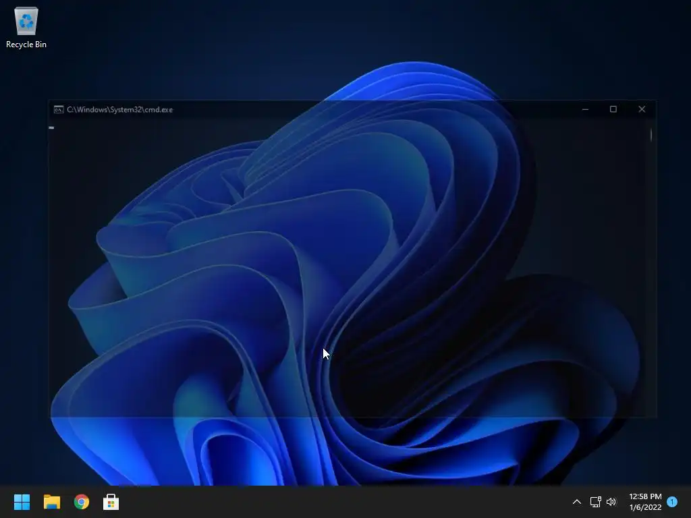Click the Windows Start button
Viewport: 691px width, 518px height.
click(x=22, y=502)
